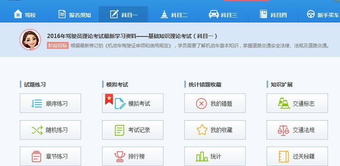Click the blue paper-and-pen icon of 模拟考试
The image size is (340, 166).
coord(120,104)
